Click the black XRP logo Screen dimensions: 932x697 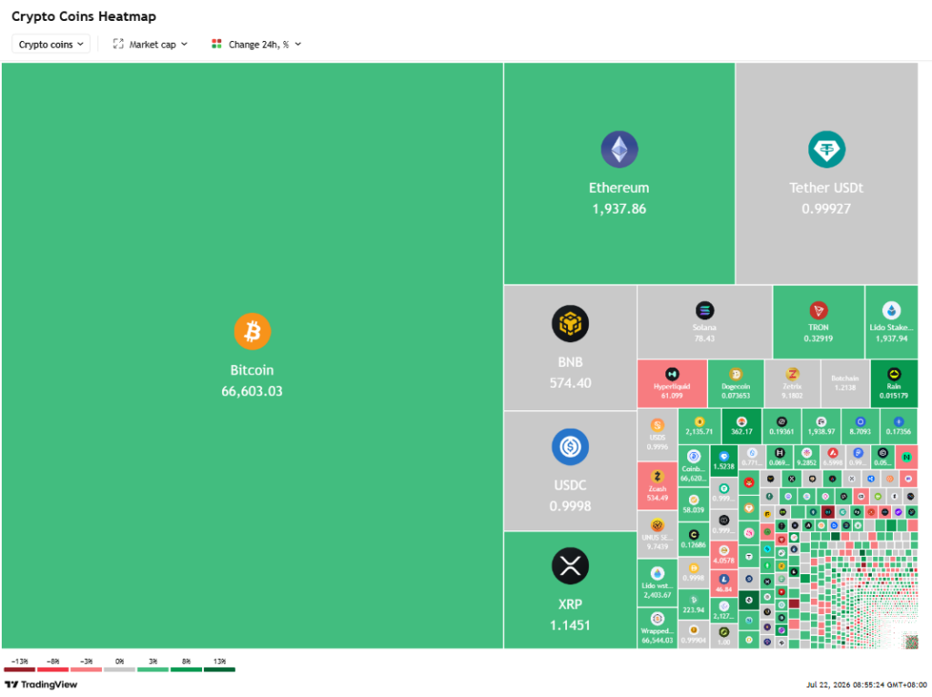570,566
